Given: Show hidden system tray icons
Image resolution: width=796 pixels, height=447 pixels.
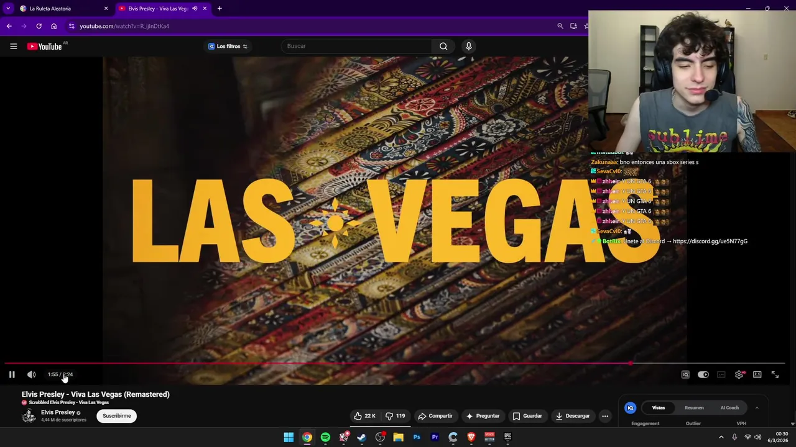Looking at the screenshot, I should pos(721,438).
